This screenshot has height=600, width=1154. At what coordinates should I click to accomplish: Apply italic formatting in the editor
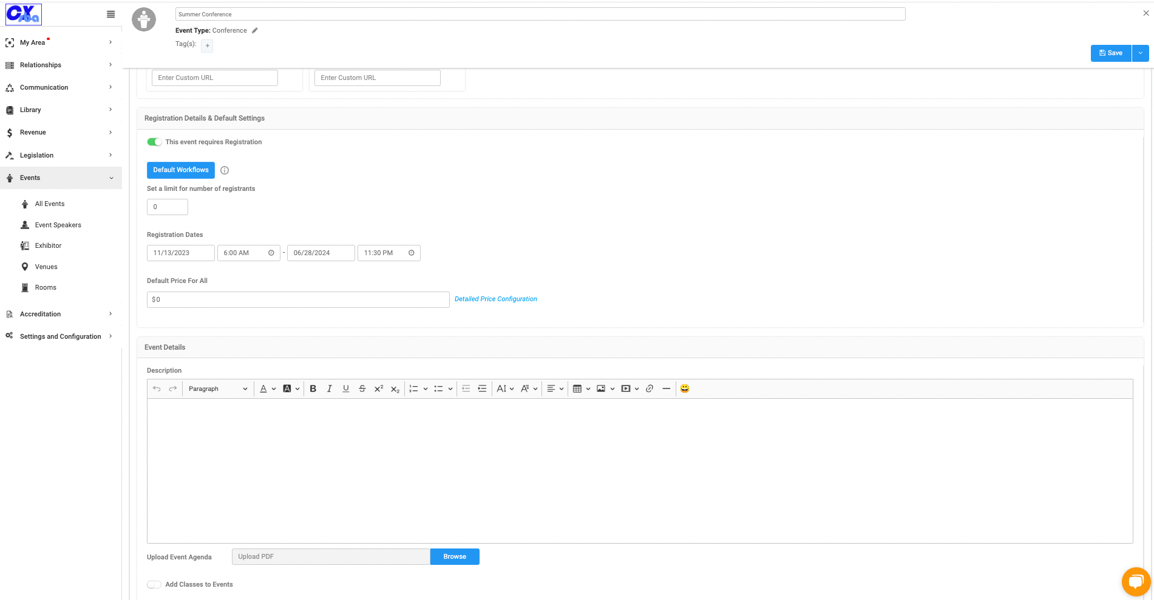coord(330,388)
